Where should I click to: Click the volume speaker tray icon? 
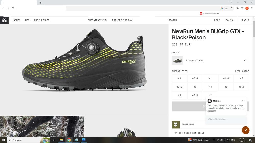(228, 140)
